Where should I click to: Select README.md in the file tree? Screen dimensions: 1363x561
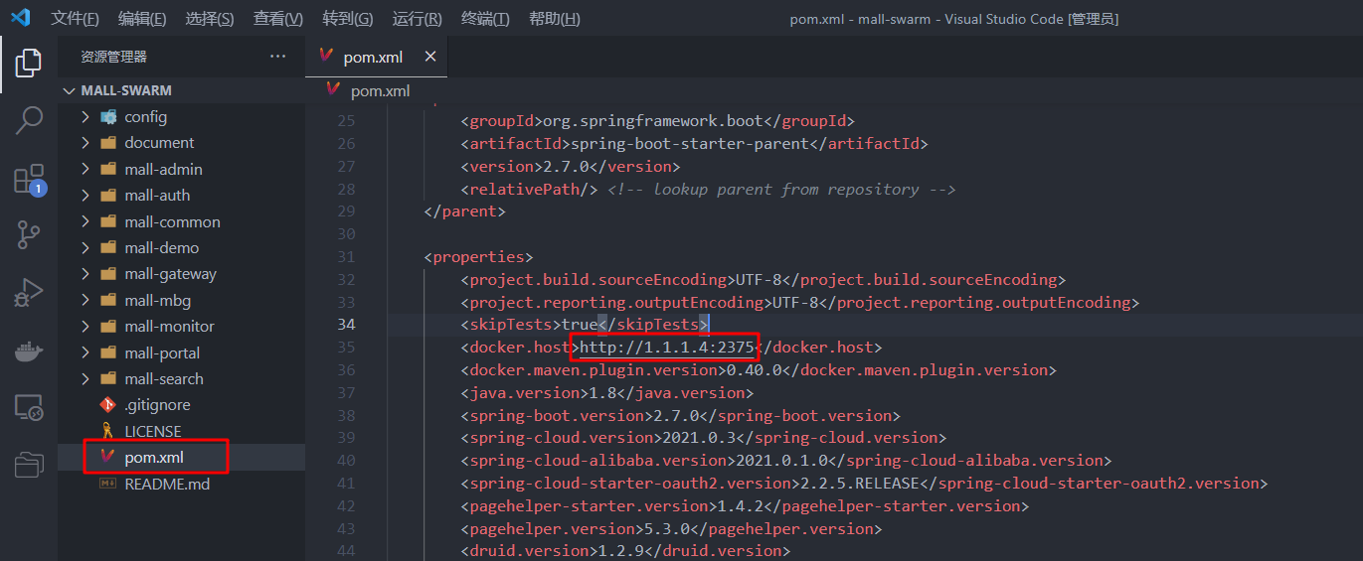pos(167,484)
